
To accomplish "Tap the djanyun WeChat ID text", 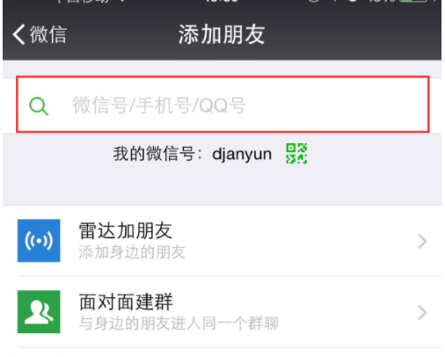I will (x=242, y=154).
